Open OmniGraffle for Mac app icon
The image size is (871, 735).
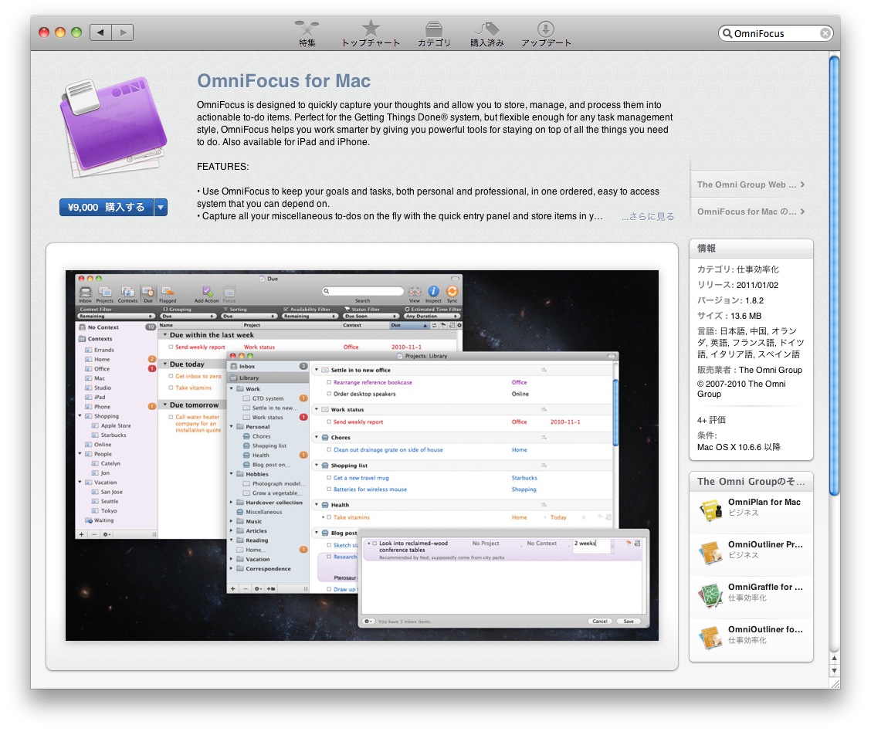(x=710, y=593)
